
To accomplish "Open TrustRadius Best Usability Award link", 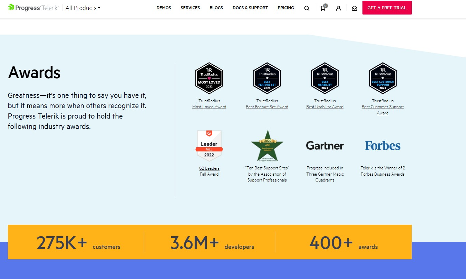I will (x=325, y=104).
